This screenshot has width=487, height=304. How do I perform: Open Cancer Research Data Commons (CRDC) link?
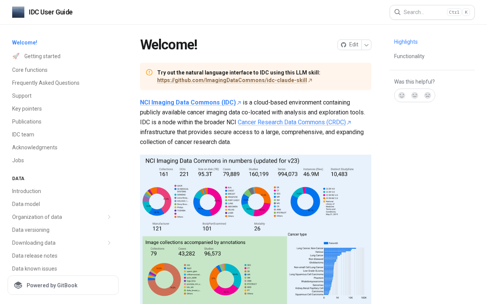tap(294, 122)
